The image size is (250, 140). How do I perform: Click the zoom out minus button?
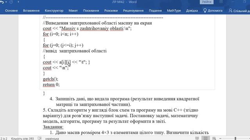[220, 138]
